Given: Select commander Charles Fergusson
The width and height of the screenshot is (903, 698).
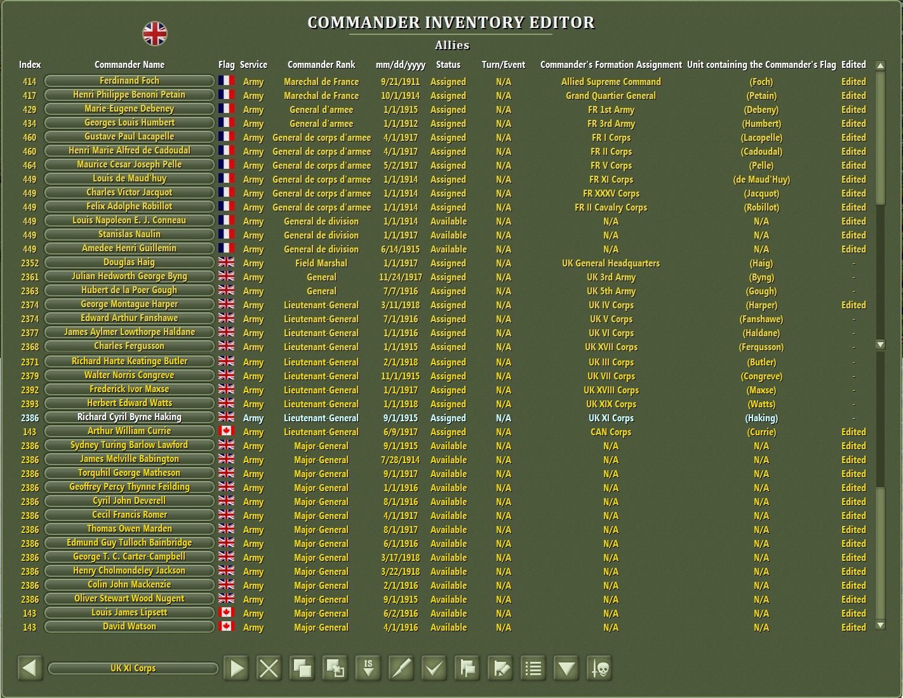Looking at the screenshot, I should 130,346.
